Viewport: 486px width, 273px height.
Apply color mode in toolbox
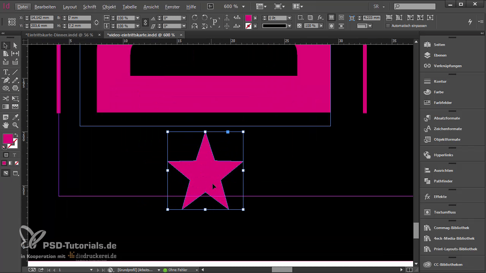[4, 163]
